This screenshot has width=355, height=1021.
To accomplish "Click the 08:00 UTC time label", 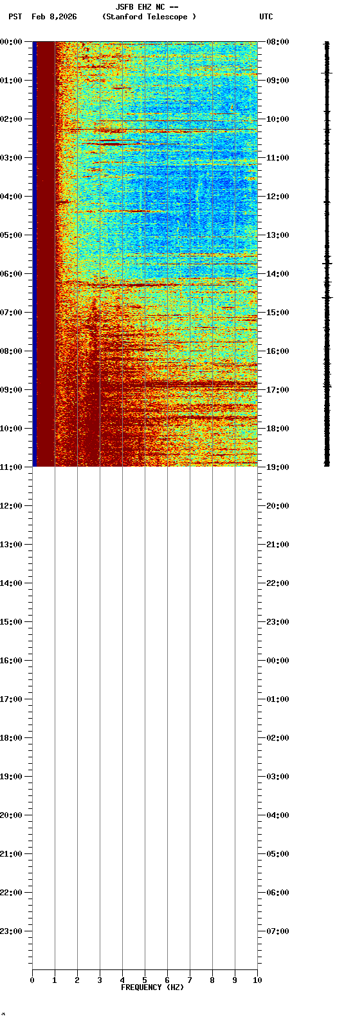I will [277, 42].
